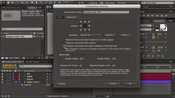Cancel the Composition Settings dialog
175x98 pixels.
[x=113, y=84]
